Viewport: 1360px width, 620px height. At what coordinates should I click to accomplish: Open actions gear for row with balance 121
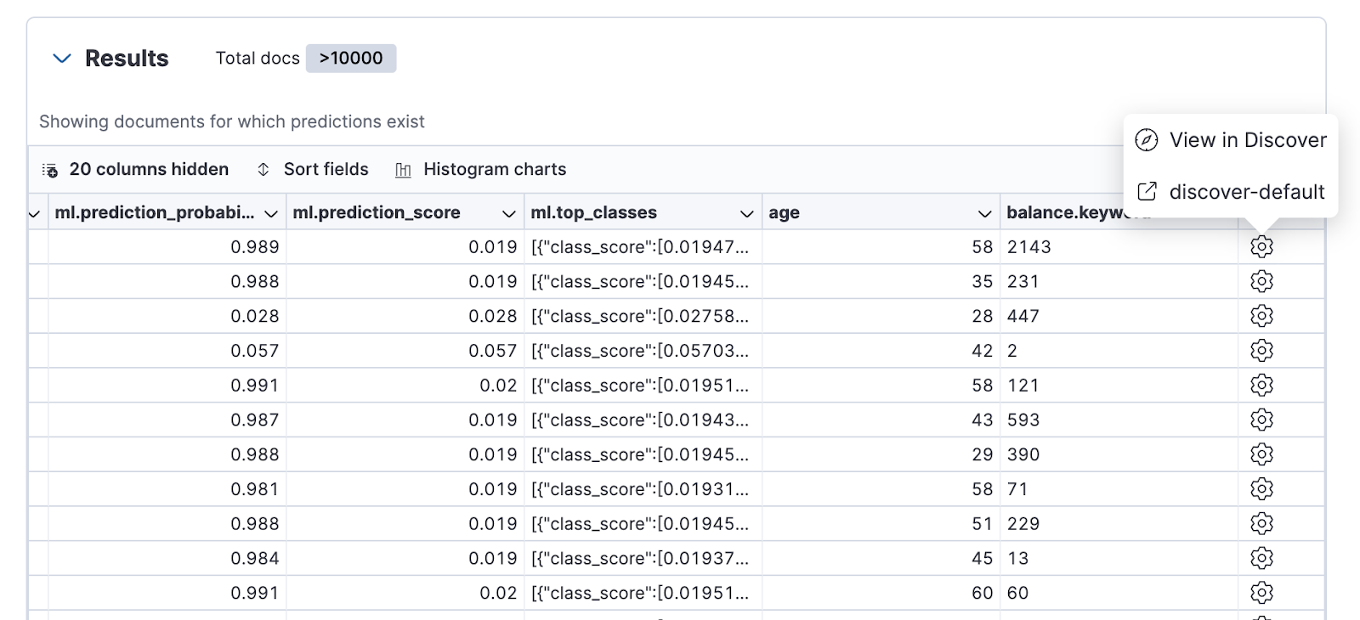[x=1261, y=386]
